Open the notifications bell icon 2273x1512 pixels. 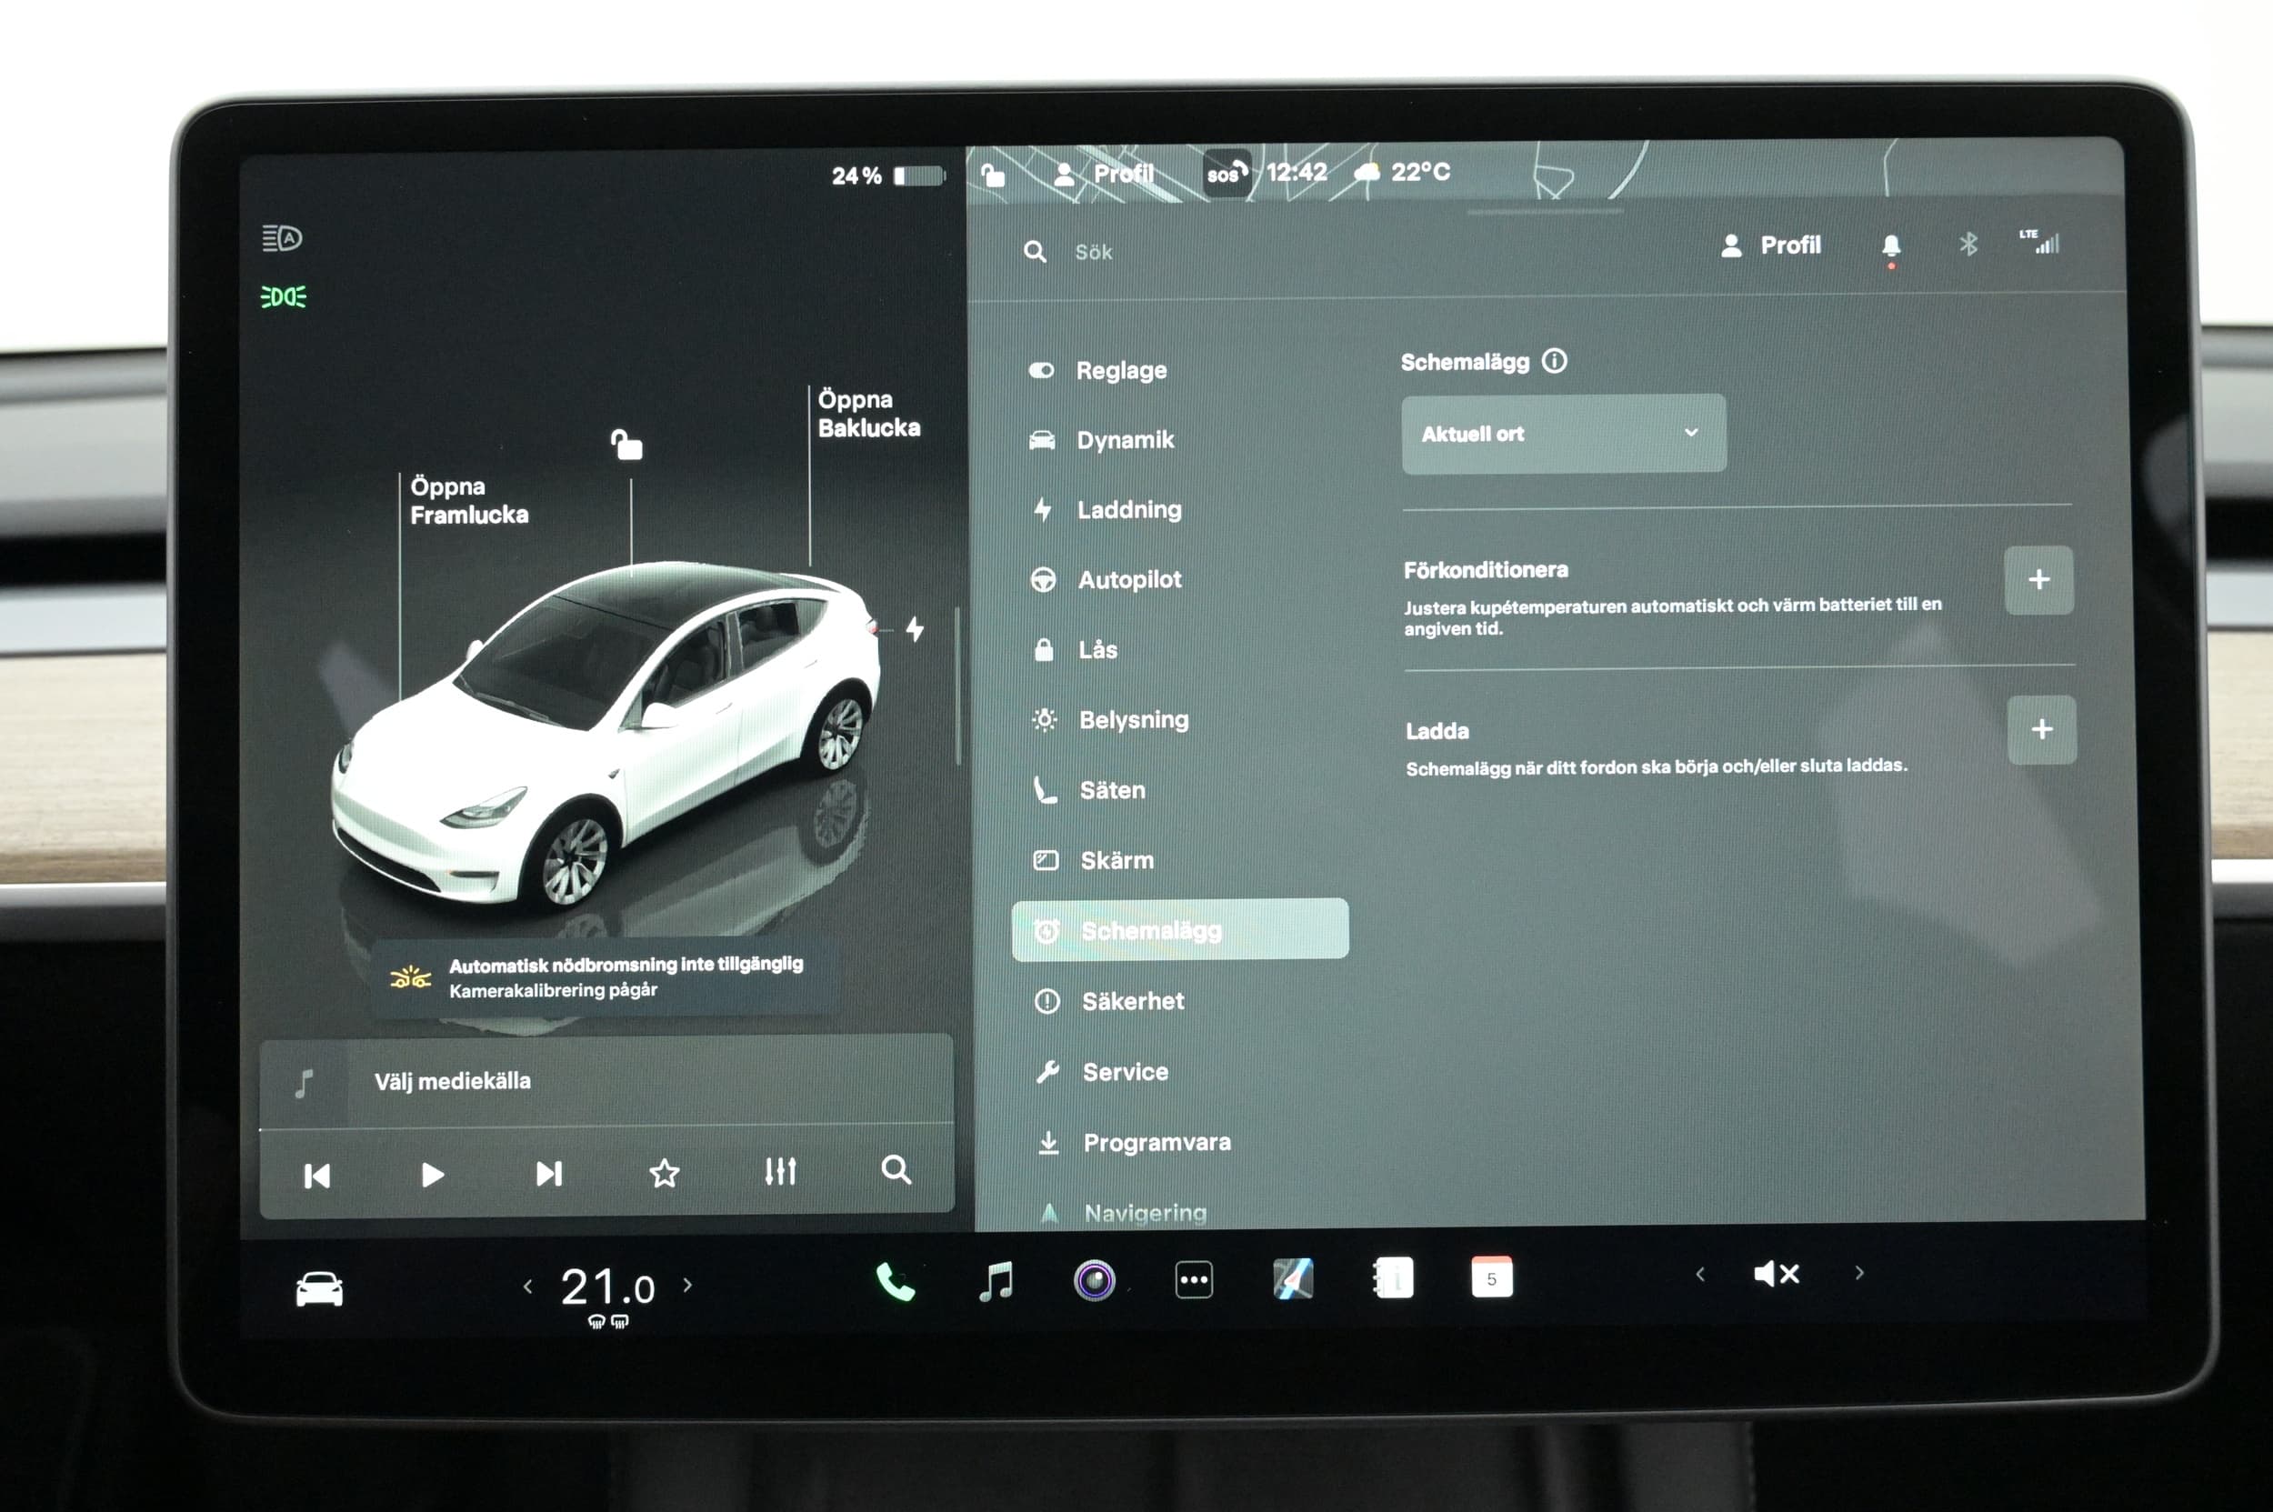[x=1890, y=247]
